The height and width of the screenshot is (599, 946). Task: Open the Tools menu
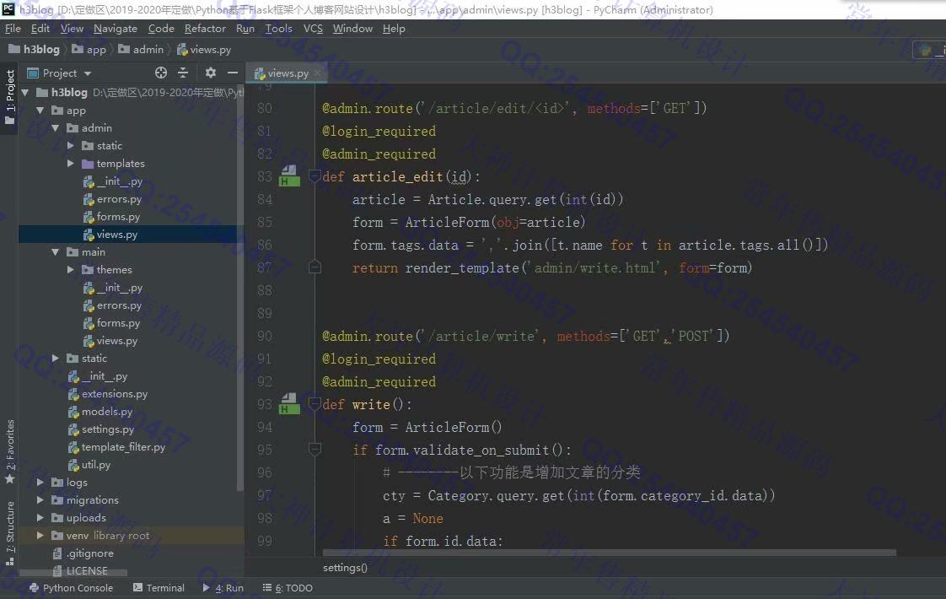click(279, 29)
